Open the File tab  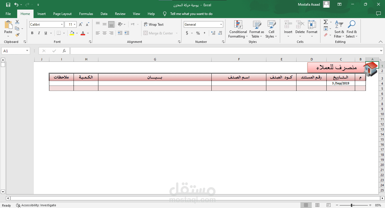tap(8, 14)
